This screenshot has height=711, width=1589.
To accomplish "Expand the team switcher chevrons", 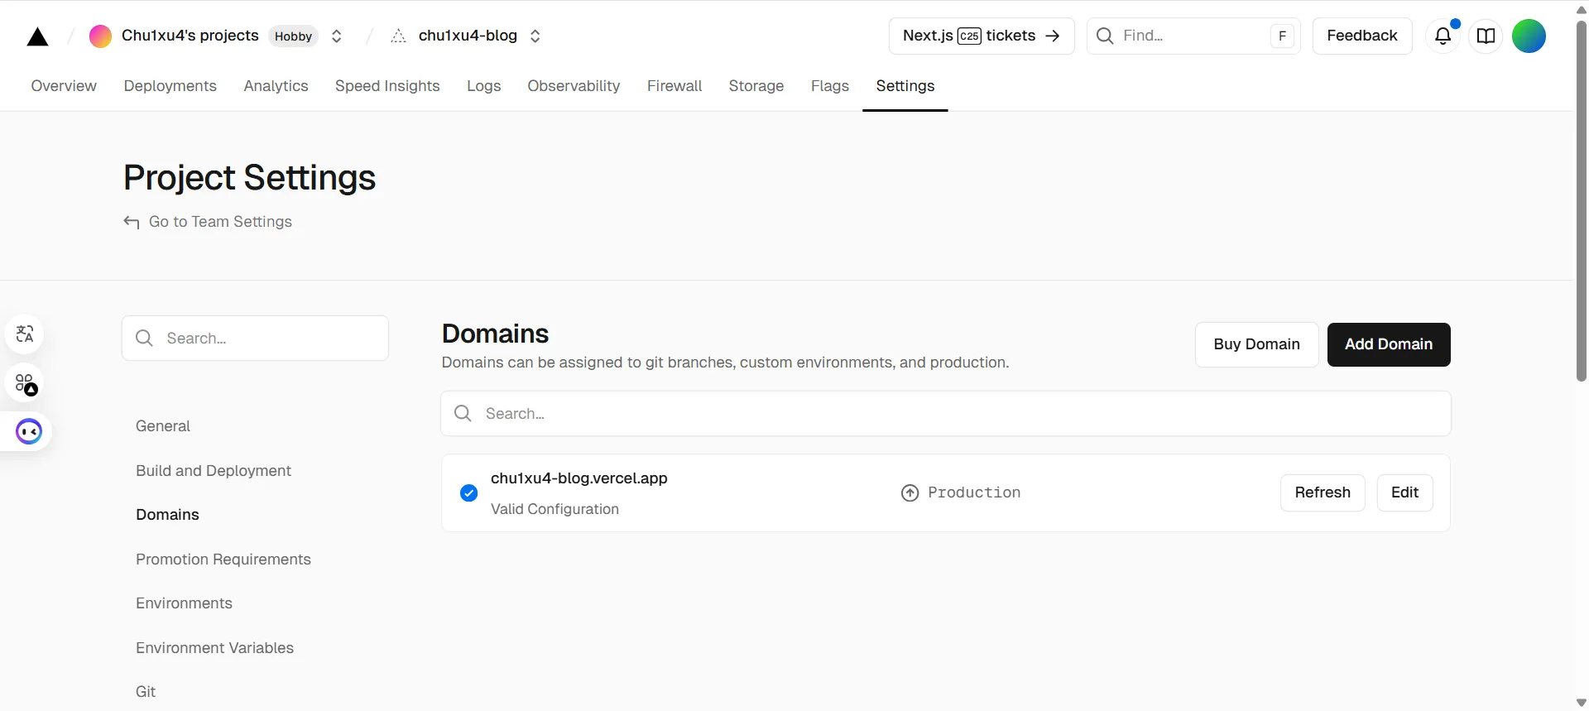I will click(337, 36).
